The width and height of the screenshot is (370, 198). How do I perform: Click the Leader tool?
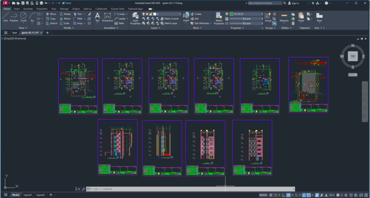[120, 19]
